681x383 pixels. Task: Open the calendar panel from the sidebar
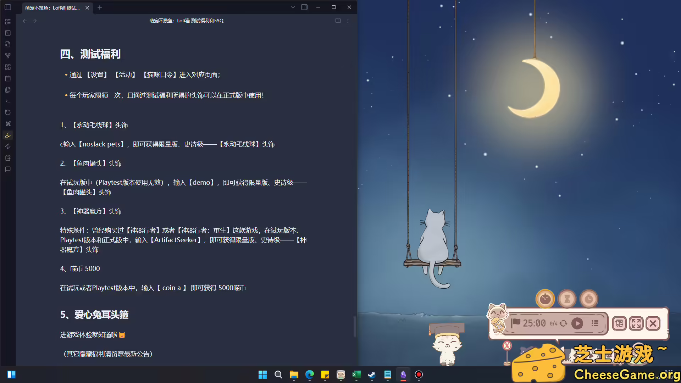click(8, 78)
